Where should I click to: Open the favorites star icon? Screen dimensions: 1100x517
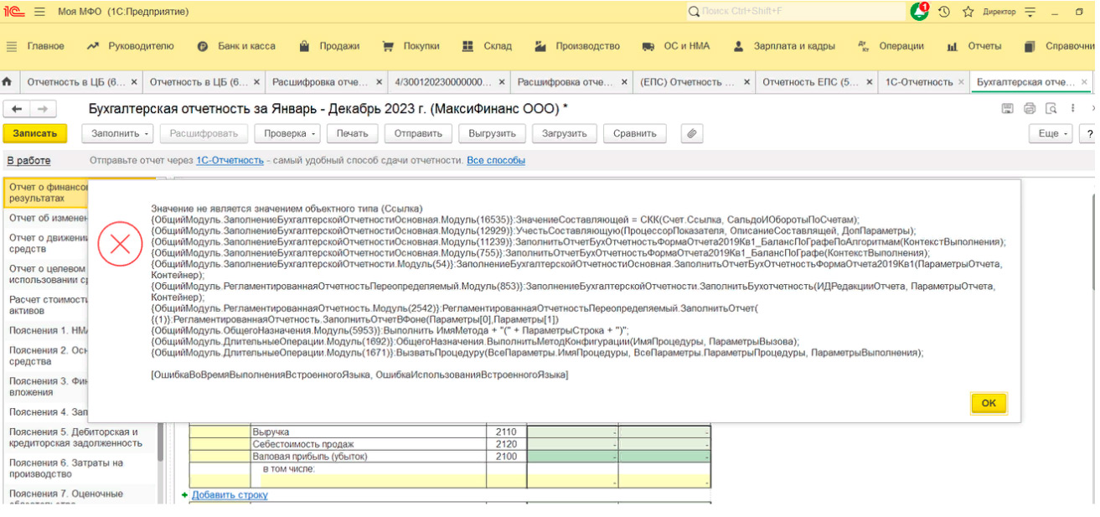[x=968, y=12]
